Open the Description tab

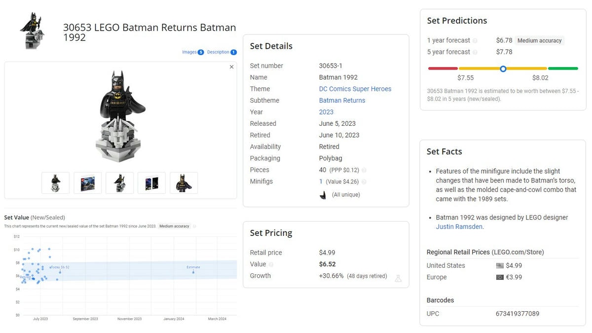(222, 52)
